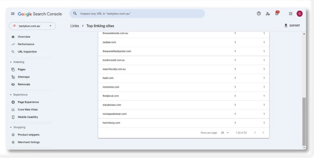
Task: Open thesweeterside.com.au row
Action: coord(184,34)
